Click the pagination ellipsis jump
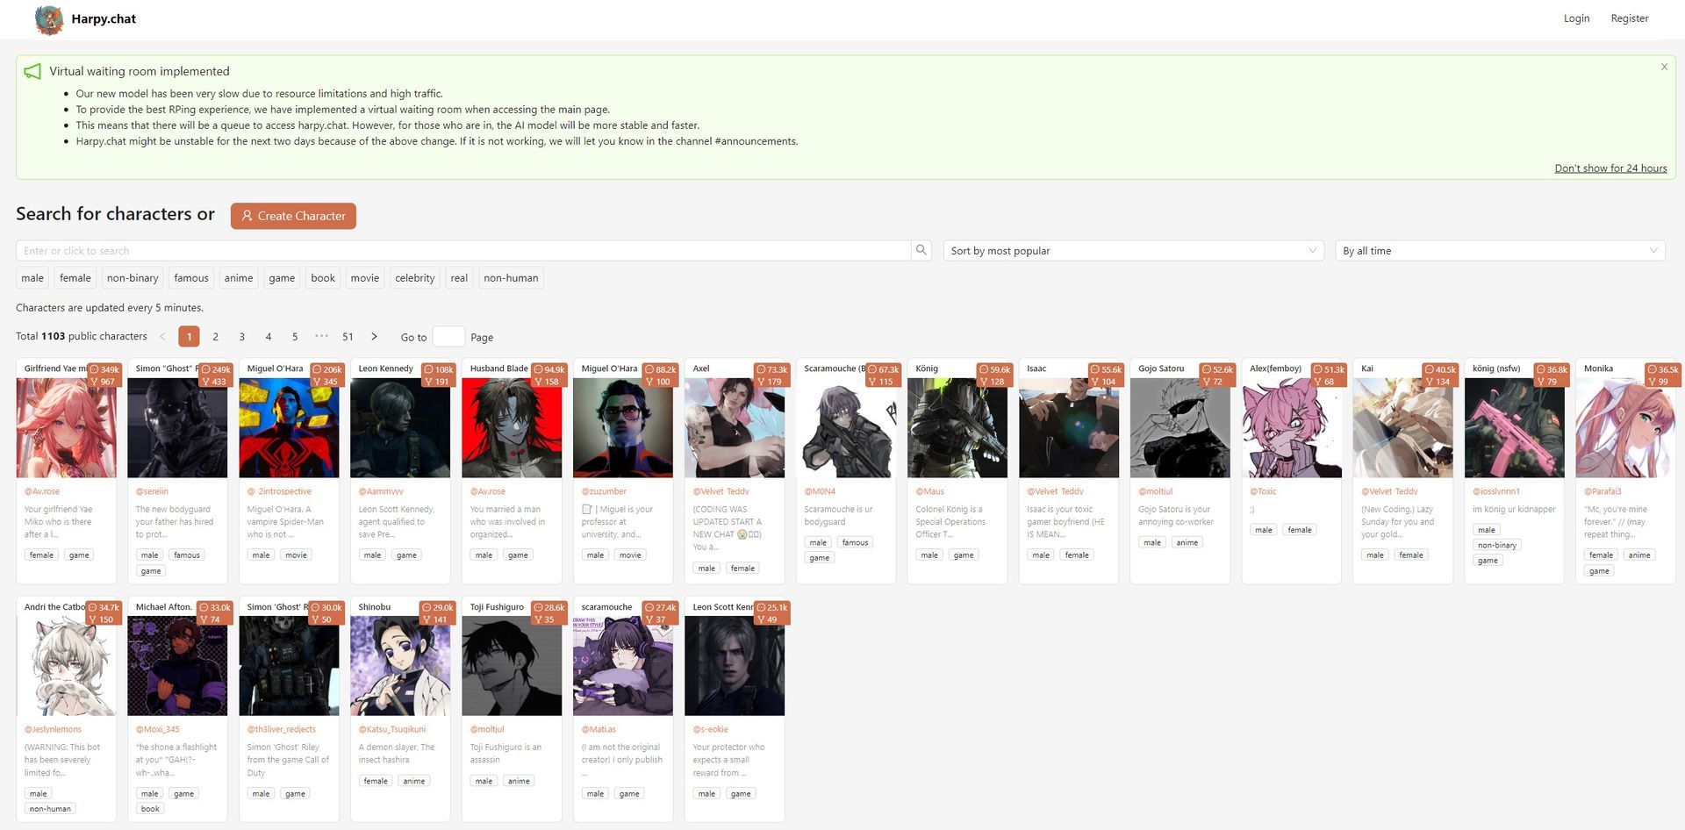The image size is (1685, 830). [x=321, y=336]
